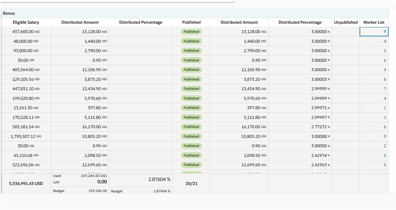Open worker list link for 437,600.00 salary row
The height and width of the screenshot is (210, 396).
[385, 32]
